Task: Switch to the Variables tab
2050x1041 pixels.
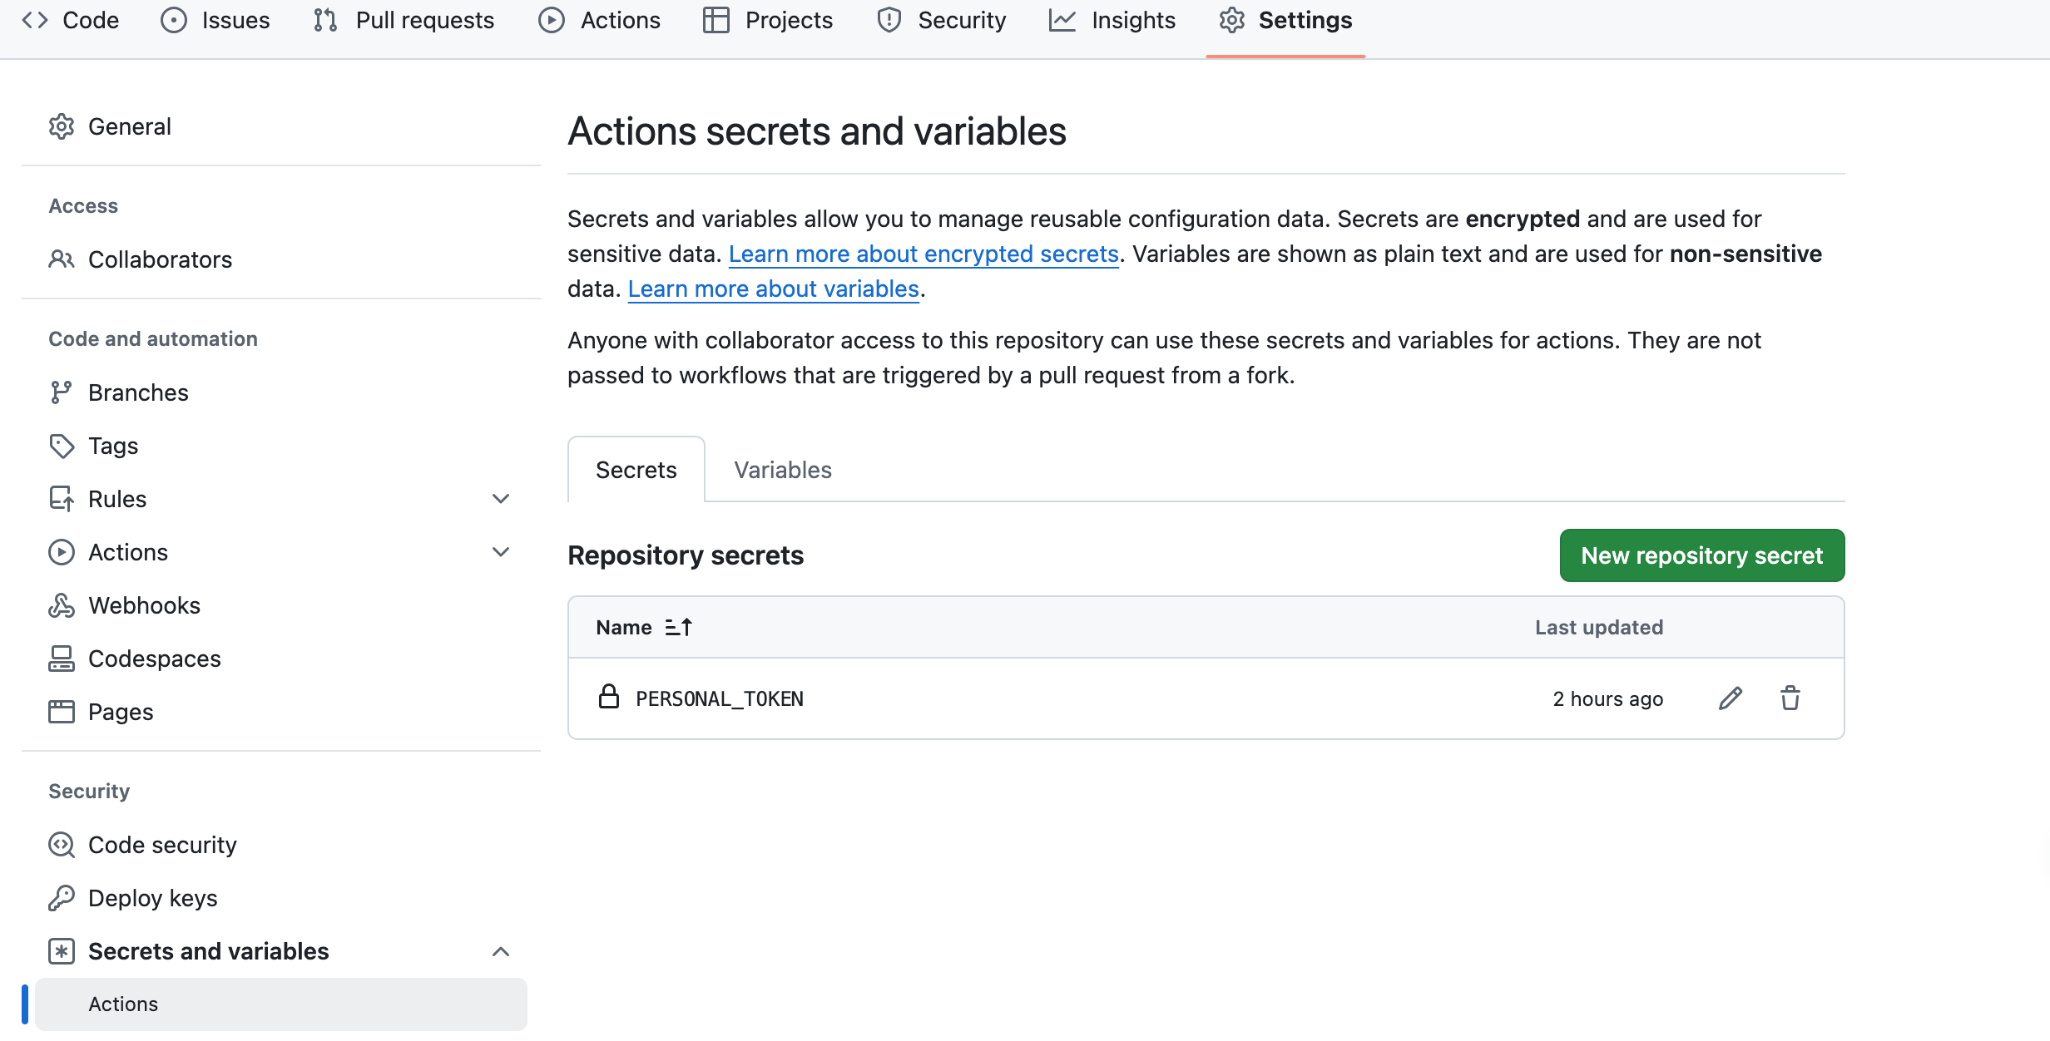Action: coord(782,471)
